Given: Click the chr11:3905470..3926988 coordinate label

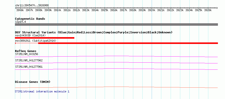Looking at the screenshot, I should pos(32,5).
